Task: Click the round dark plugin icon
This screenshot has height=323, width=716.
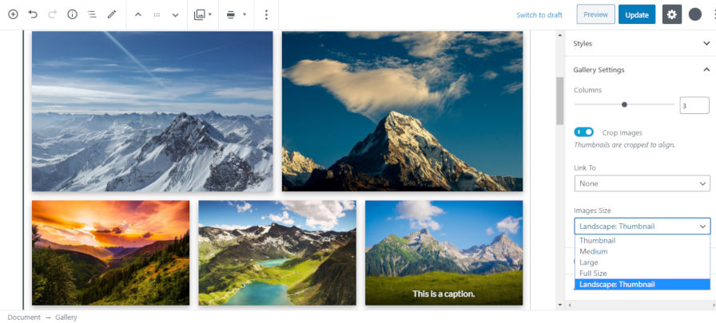Action: [695, 14]
